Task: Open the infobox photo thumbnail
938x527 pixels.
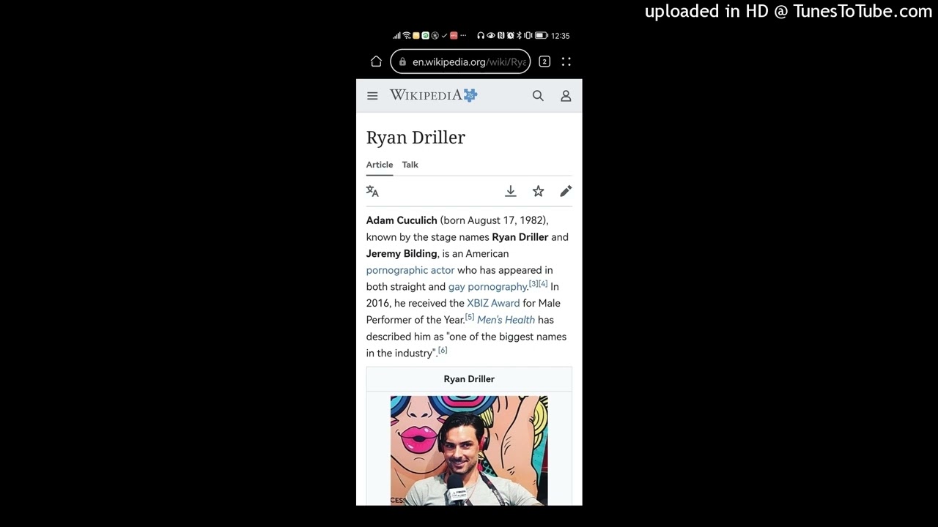Action: [469, 450]
